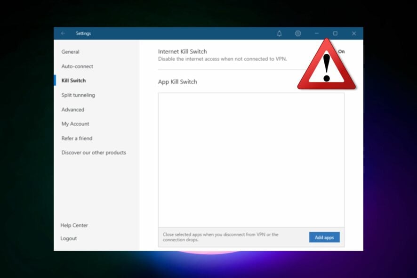Click the Add apps button
The image size is (417, 278).
[x=324, y=237]
